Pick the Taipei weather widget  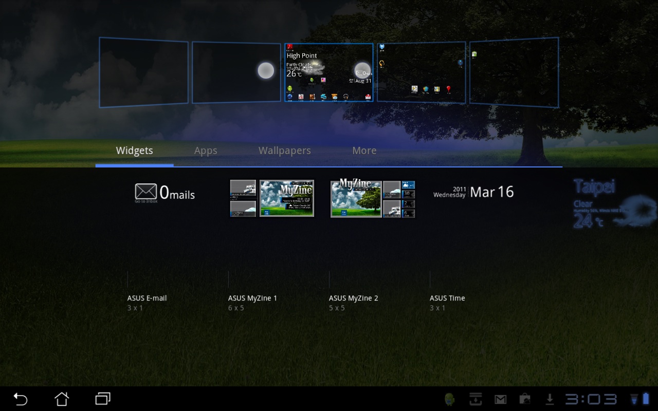pyautogui.click(x=614, y=203)
